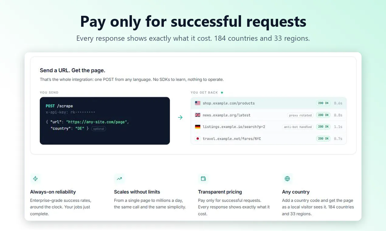The height and width of the screenshot is (231, 386).
Task: Click the 1.1s response time
Action: point(338,127)
